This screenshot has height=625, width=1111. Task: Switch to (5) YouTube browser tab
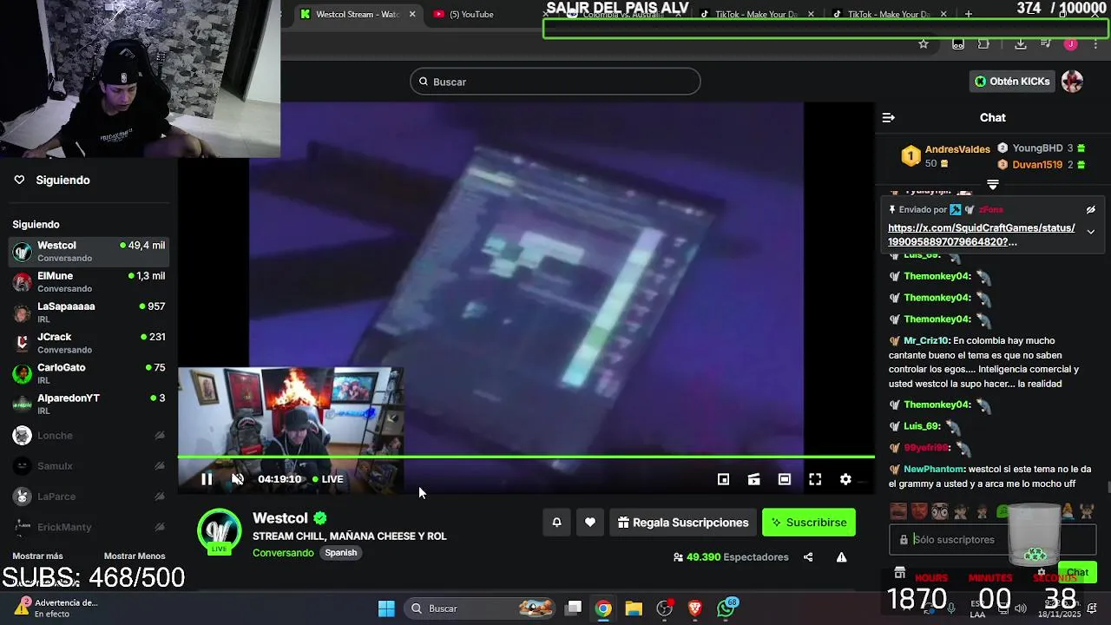pos(473,14)
